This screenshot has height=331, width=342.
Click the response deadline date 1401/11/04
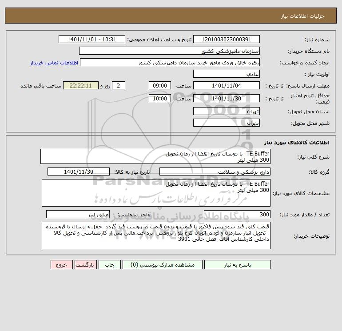point(227,86)
